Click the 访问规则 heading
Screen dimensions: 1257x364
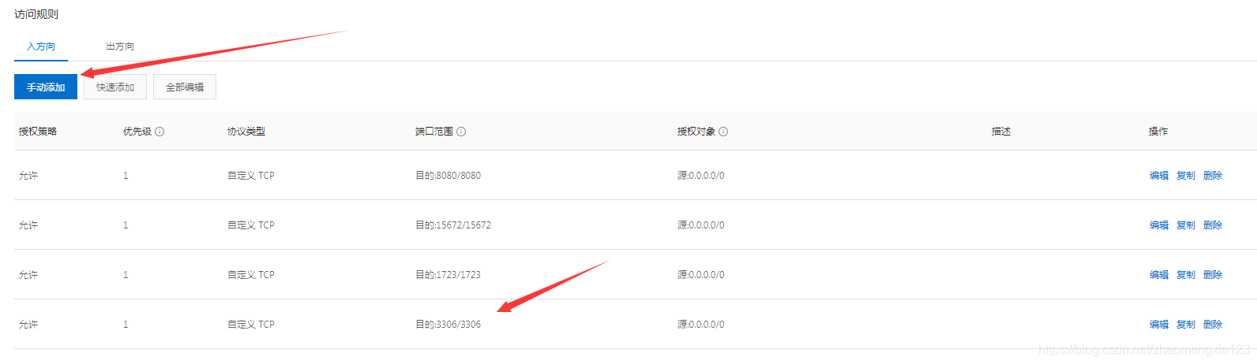point(36,14)
